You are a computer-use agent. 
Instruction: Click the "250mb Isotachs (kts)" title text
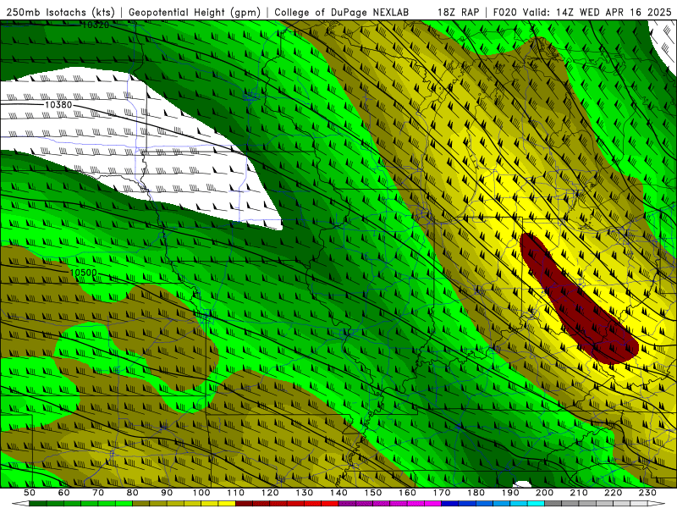pyautogui.click(x=60, y=12)
